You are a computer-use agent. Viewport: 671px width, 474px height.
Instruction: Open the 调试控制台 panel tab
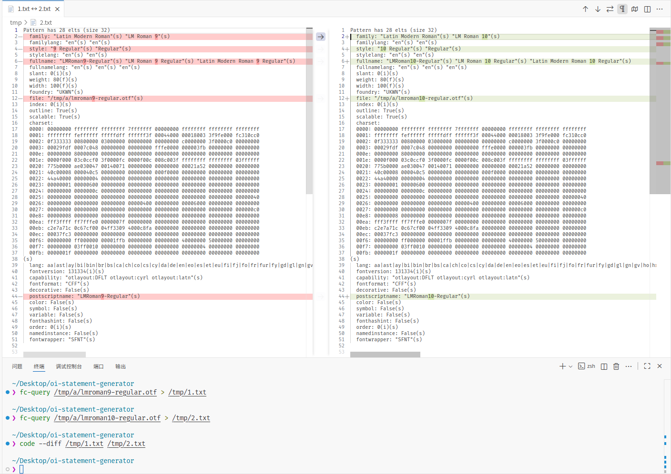pos(69,366)
